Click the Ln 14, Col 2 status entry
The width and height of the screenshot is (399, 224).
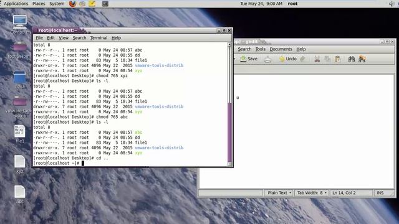tap(344, 193)
